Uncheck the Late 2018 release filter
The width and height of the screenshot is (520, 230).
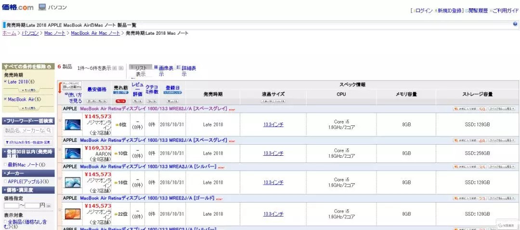tap(5, 82)
